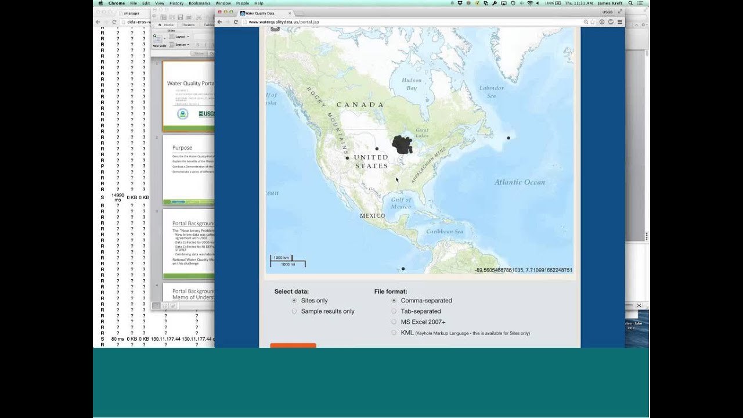Viewport: 743px width, 418px height.
Task: Open the History menu
Action: click(x=176, y=3)
